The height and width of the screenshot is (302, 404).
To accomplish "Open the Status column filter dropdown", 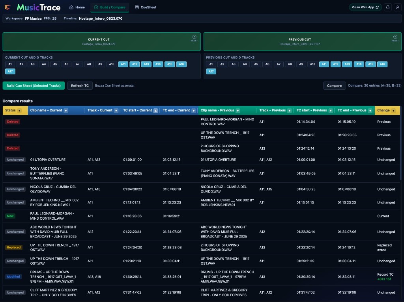I will (x=19, y=111).
